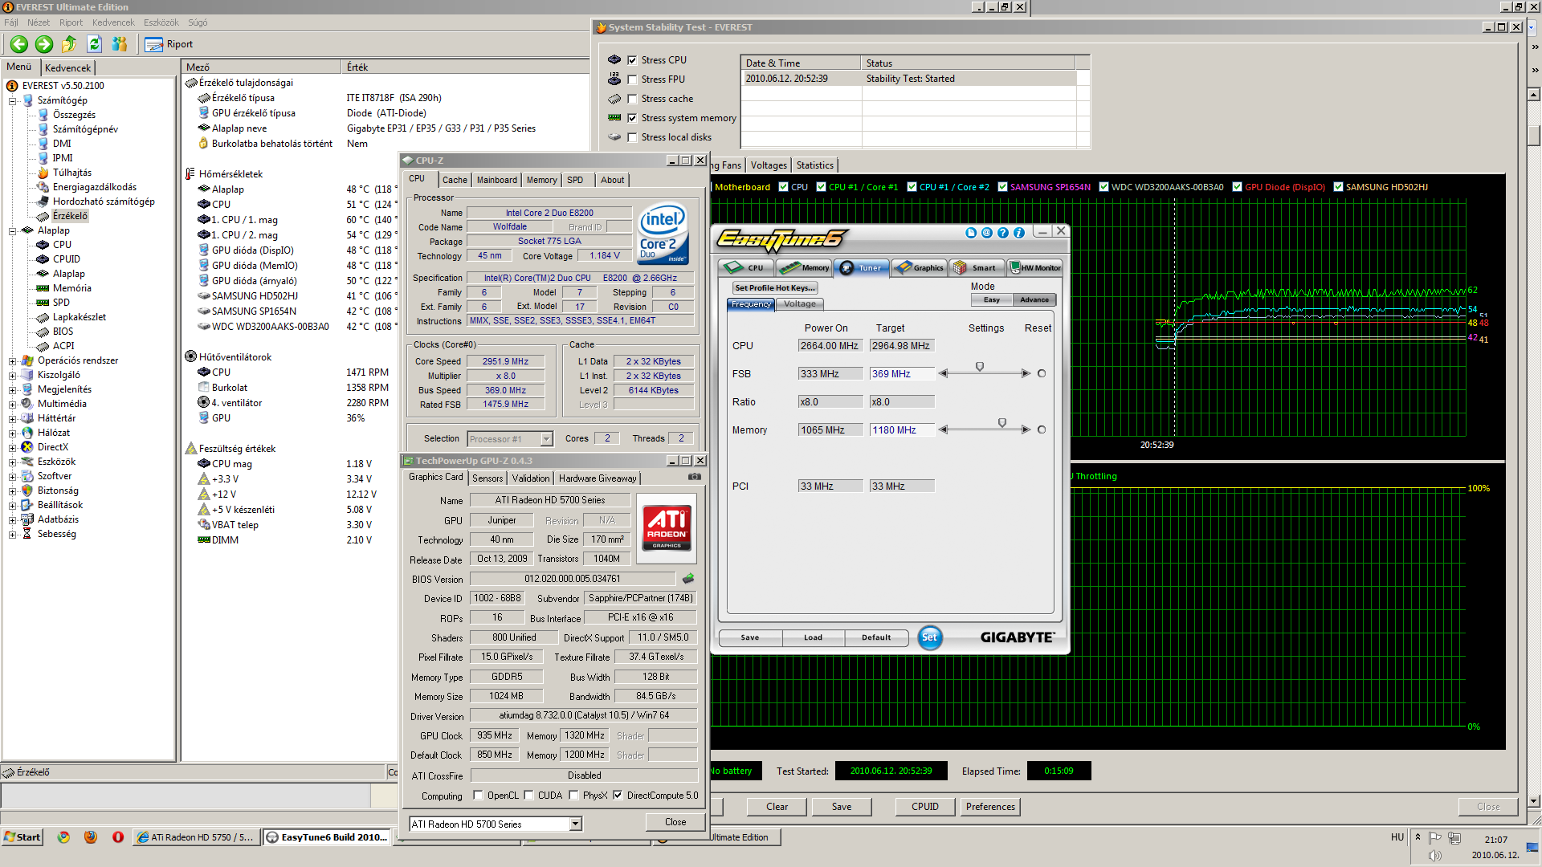The image size is (1542, 867).
Task: Click the Memory slider handle in EasyTune6
Action: tap(1002, 423)
